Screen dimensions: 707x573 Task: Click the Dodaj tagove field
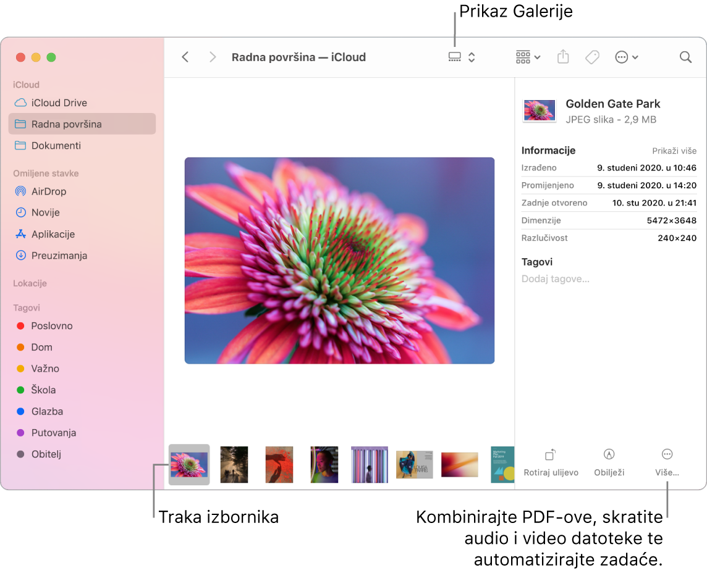click(556, 279)
